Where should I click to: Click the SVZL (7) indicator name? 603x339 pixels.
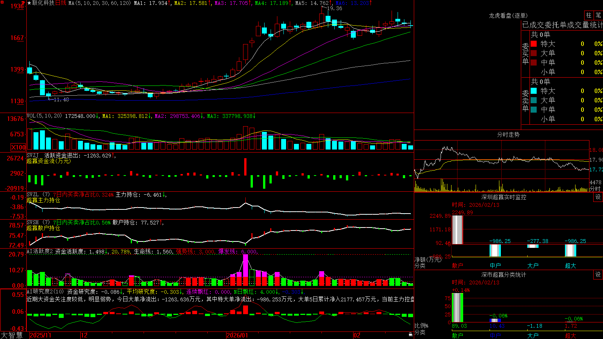(x=38, y=195)
